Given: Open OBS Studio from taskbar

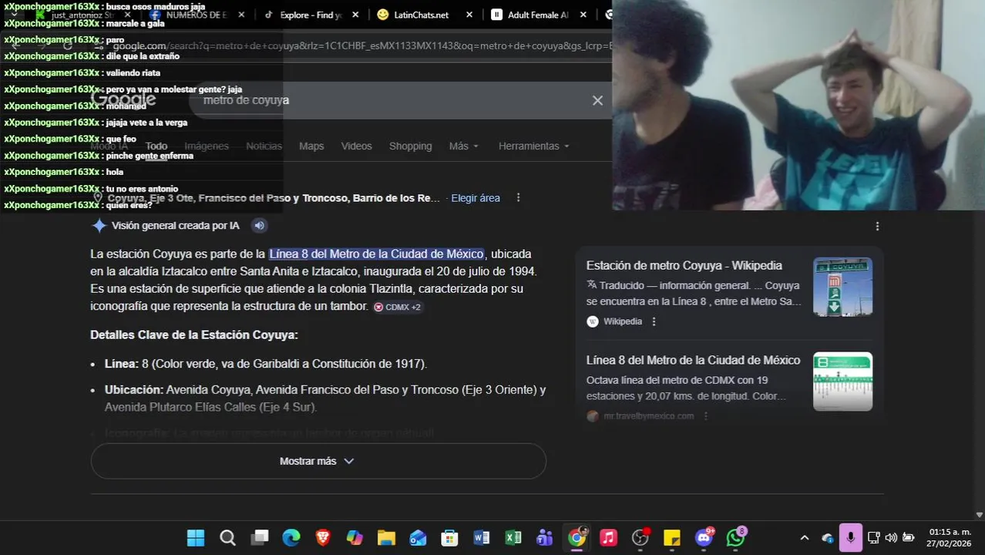Looking at the screenshot, I should pos(640,537).
